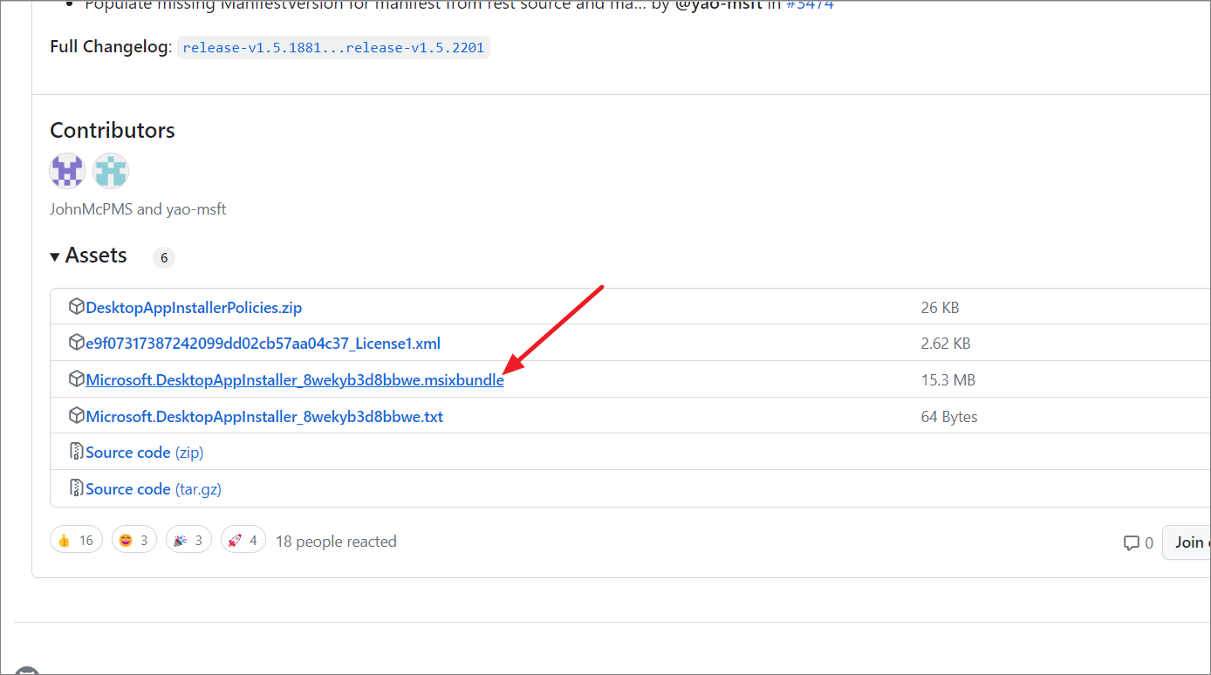Image resolution: width=1211 pixels, height=675 pixels.
Task: Open JohnMcPMS's profile avatar
Action: click(66, 170)
